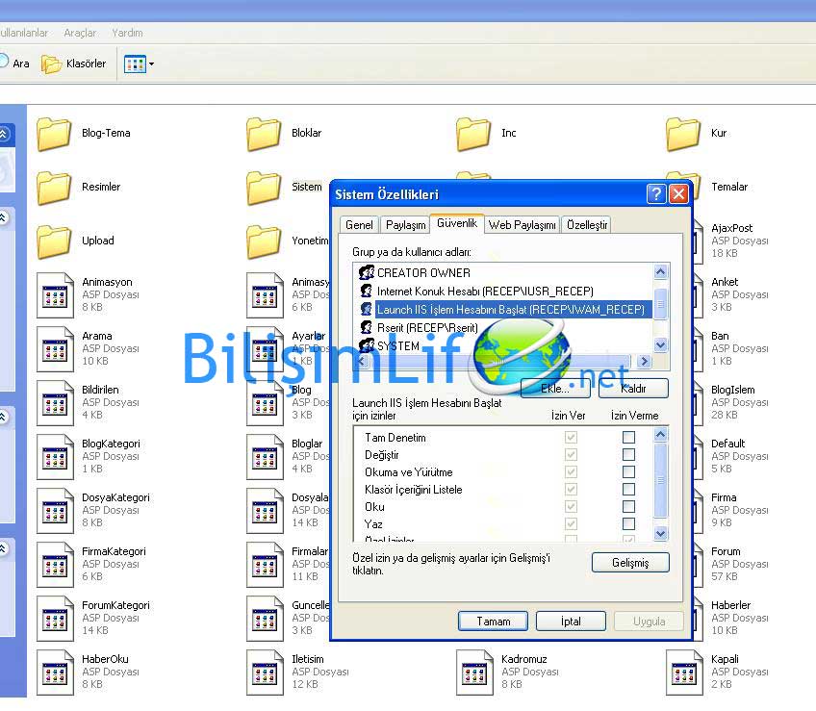This screenshot has width=816, height=711.
Task: Toggle the Klasörler pane in toolbar
Action: tap(74, 64)
